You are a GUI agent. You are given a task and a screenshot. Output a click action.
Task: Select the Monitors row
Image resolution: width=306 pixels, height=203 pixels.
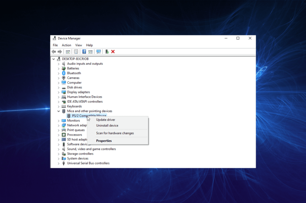73,120
